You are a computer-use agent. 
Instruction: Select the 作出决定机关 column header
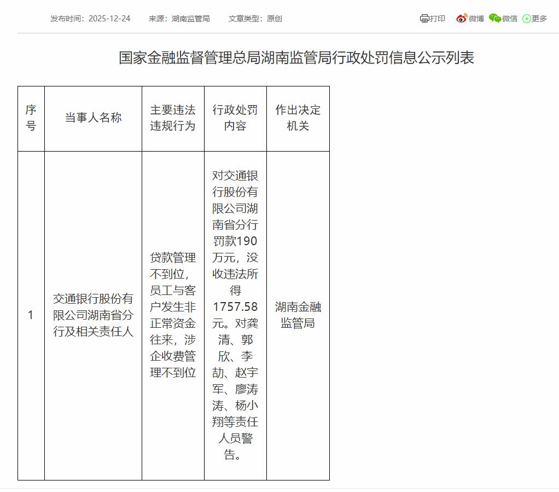tap(298, 118)
